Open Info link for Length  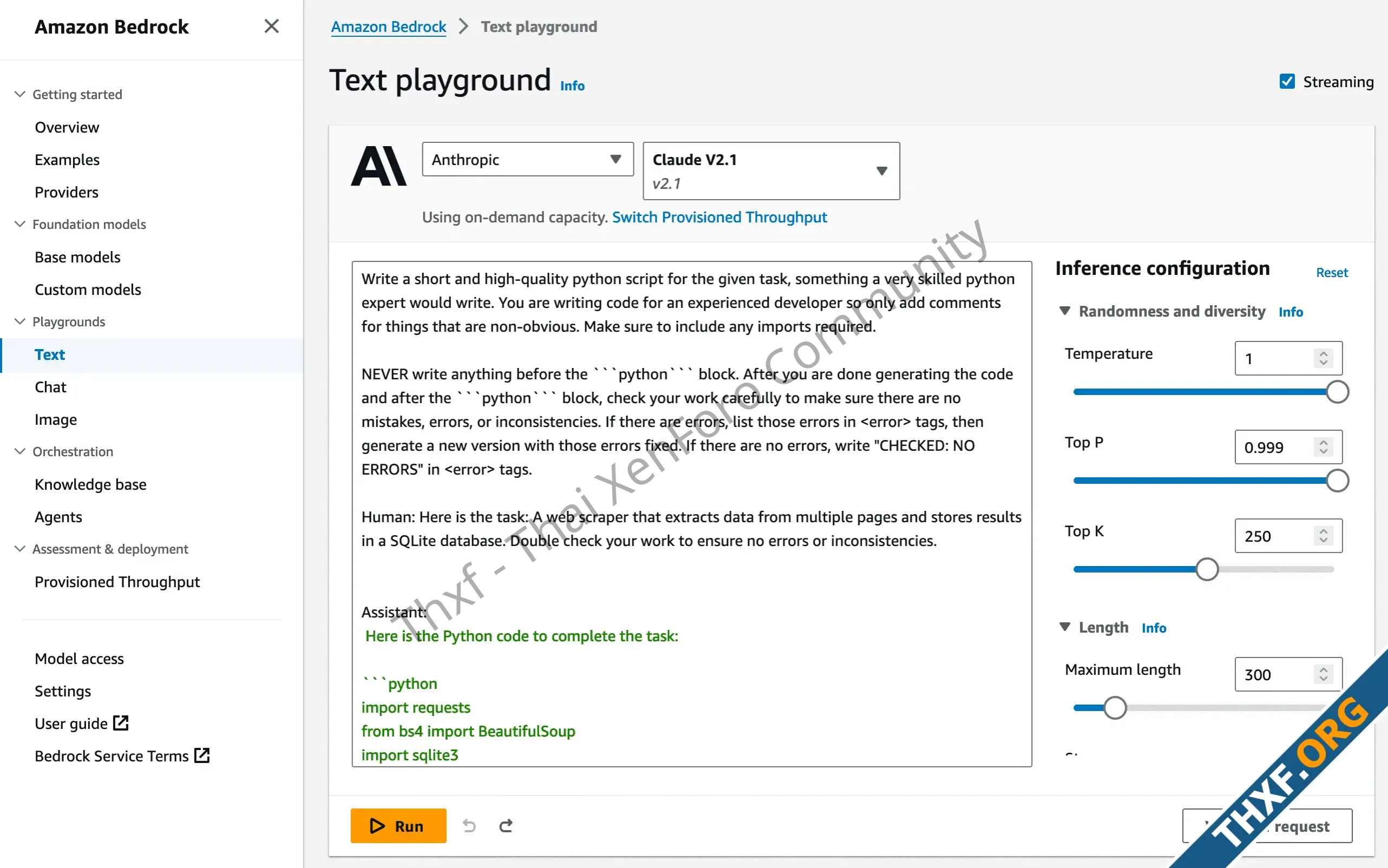(x=1154, y=628)
